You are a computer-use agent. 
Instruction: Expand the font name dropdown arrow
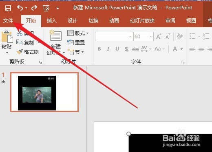tap(130, 36)
